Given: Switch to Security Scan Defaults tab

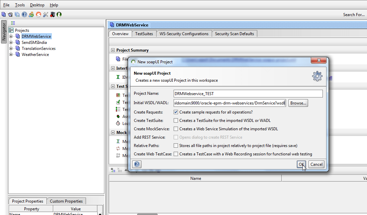Looking at the screenshot, I should pyautogui.click(x=235, y=34).
